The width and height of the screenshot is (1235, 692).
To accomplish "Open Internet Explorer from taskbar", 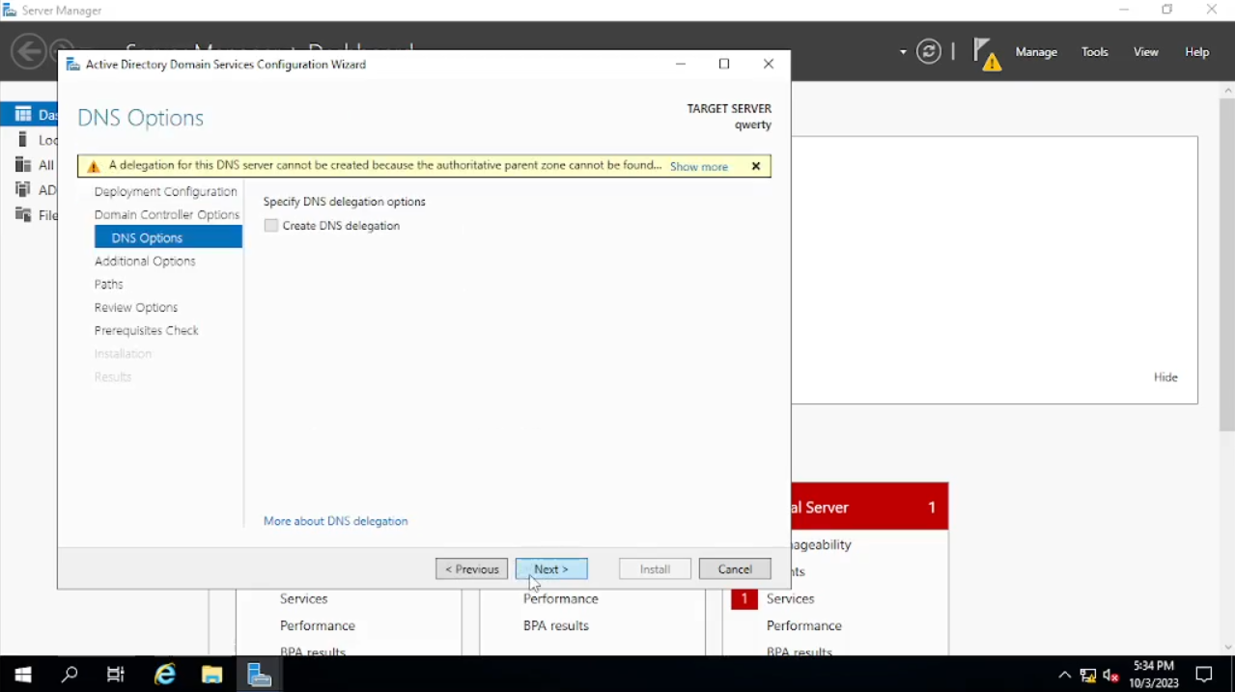I will point(165,675).
